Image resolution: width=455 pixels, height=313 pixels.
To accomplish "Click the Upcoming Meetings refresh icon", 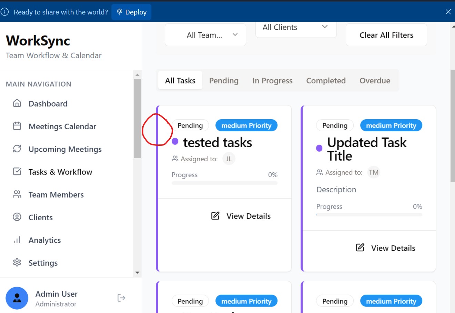I will (x=17, y=149).
